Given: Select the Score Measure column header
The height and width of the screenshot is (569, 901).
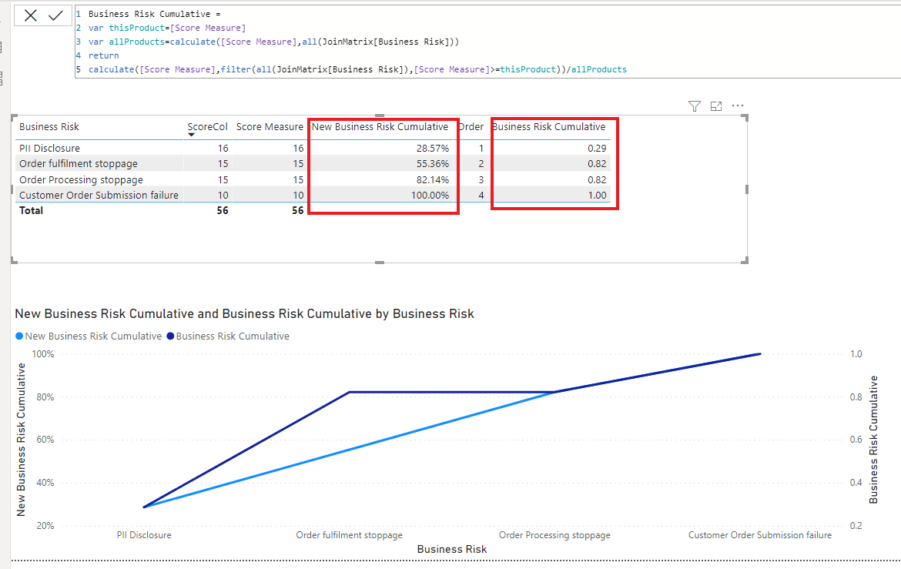Looking at the screenshot, I should [x=270, y=126].
